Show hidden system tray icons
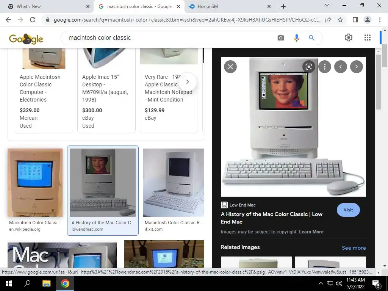 click(x=321, y=283)
